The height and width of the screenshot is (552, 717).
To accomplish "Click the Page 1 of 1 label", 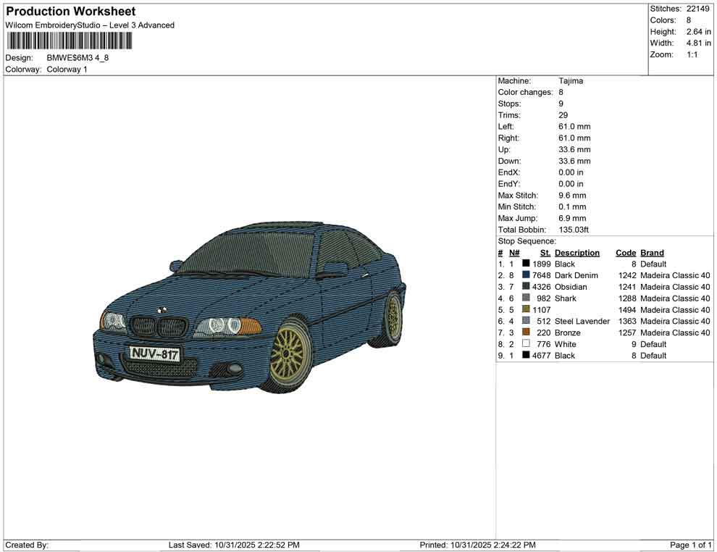I will click(x=689, y=545).
